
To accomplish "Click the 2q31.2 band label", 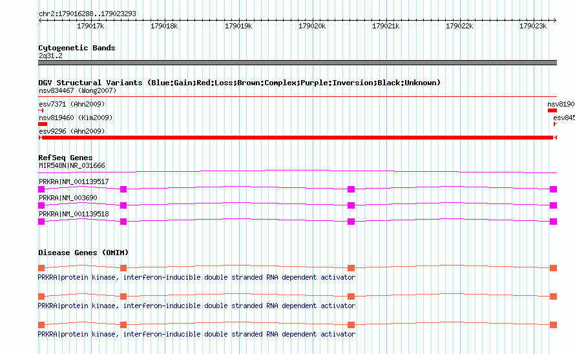I will click(x=50, y=56).
